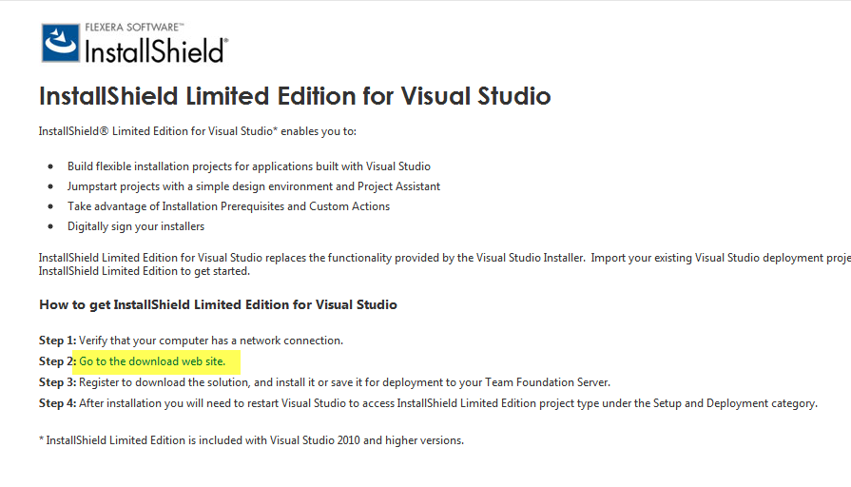Click the "Digitally sign your installers" bullet

pos(136,226)
